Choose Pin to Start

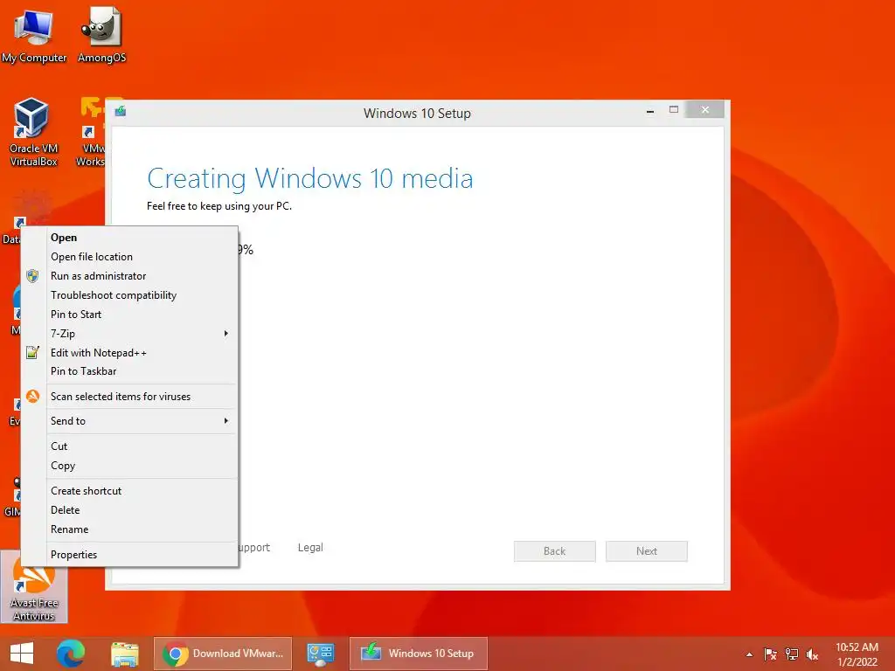click(x=129, y=315)
